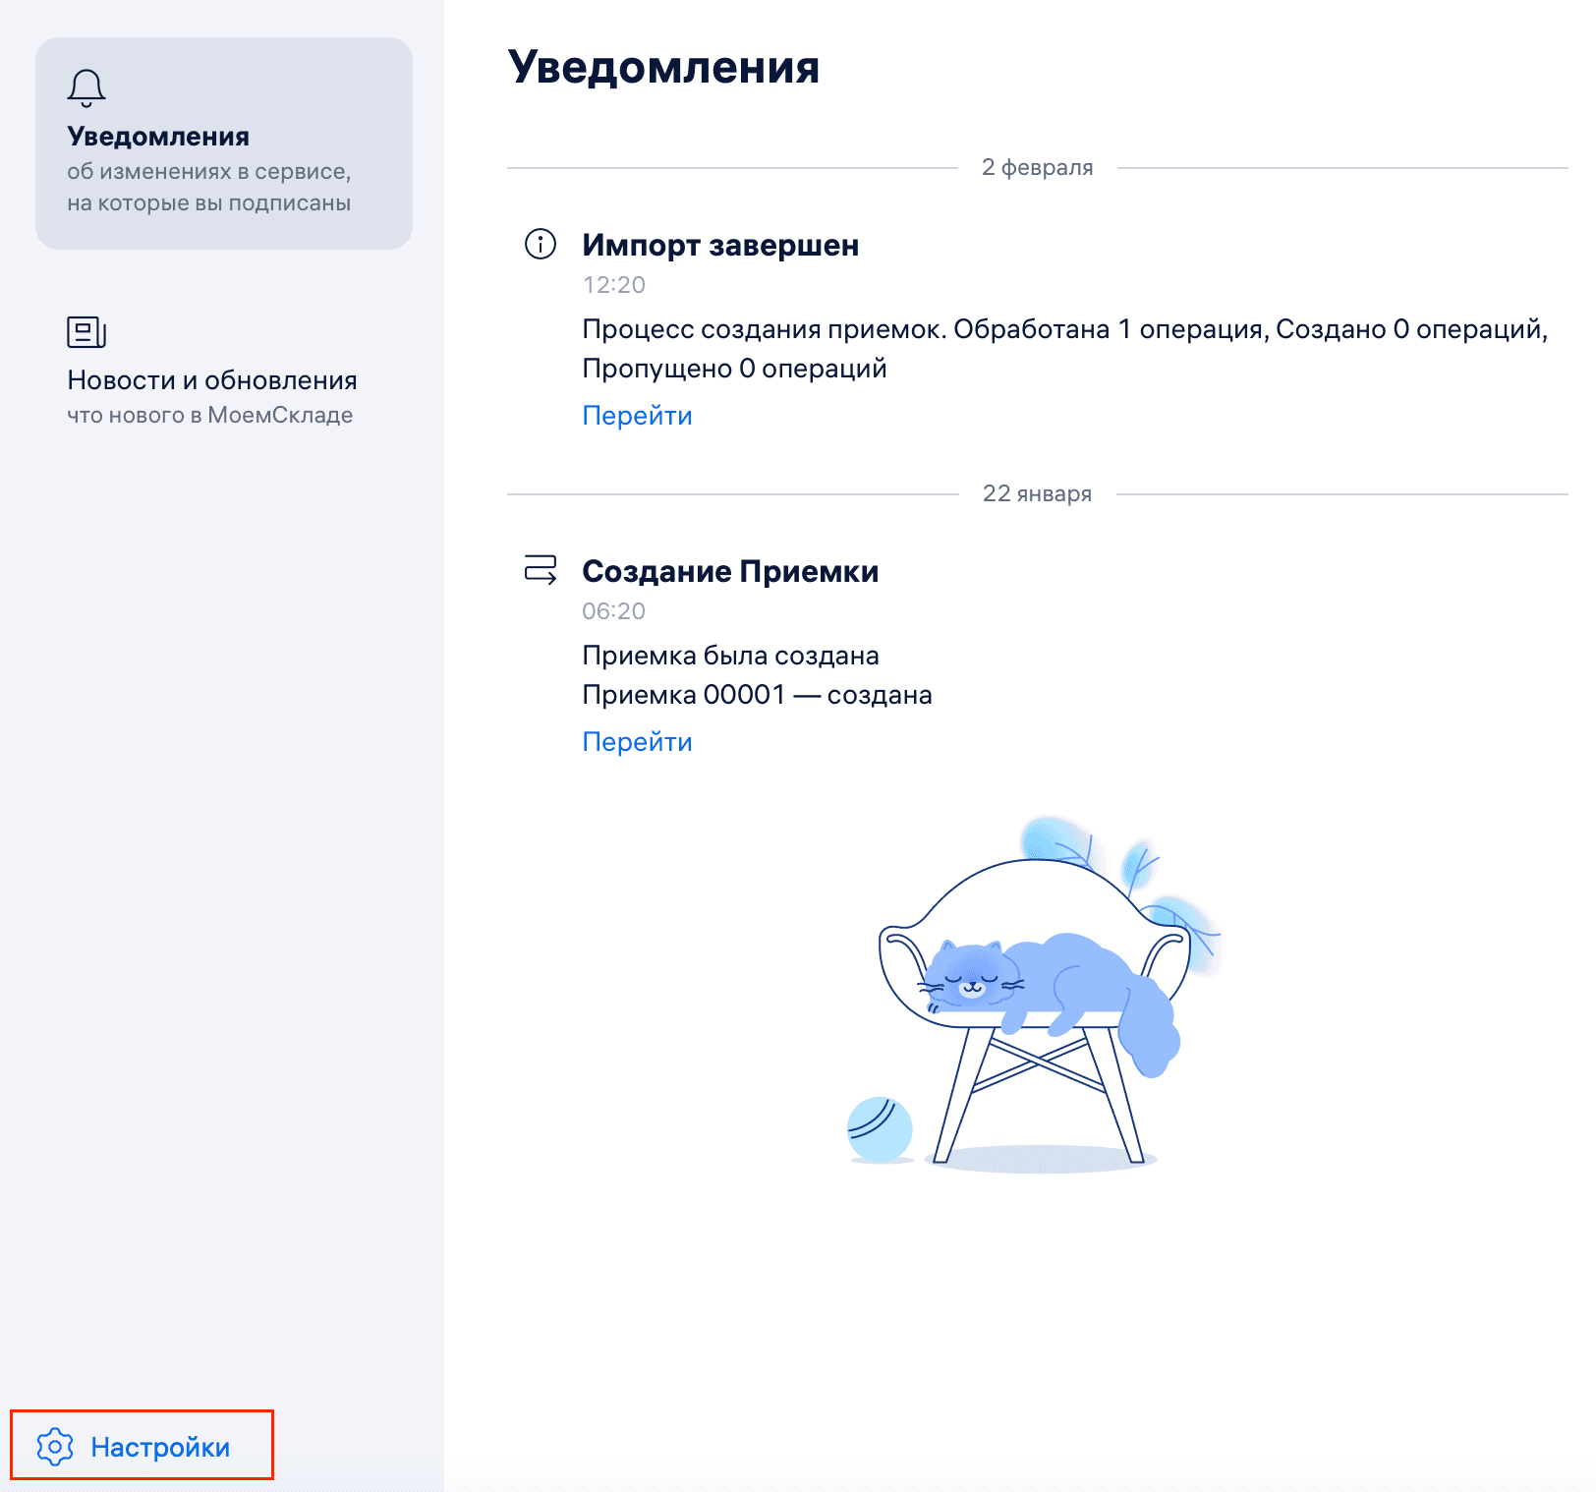The width and height of the screenshot is (1596, 1492).
Task: Click the 2 февраля date divider
Action: point(1036,167)
